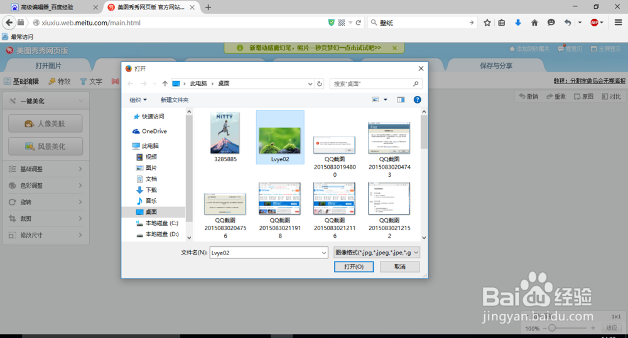Select 本地磁盘 (D:) drive

coord(157,234)
